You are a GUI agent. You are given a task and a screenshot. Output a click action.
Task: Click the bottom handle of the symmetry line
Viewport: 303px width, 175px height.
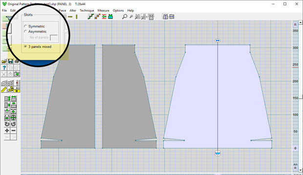[217, 154]
